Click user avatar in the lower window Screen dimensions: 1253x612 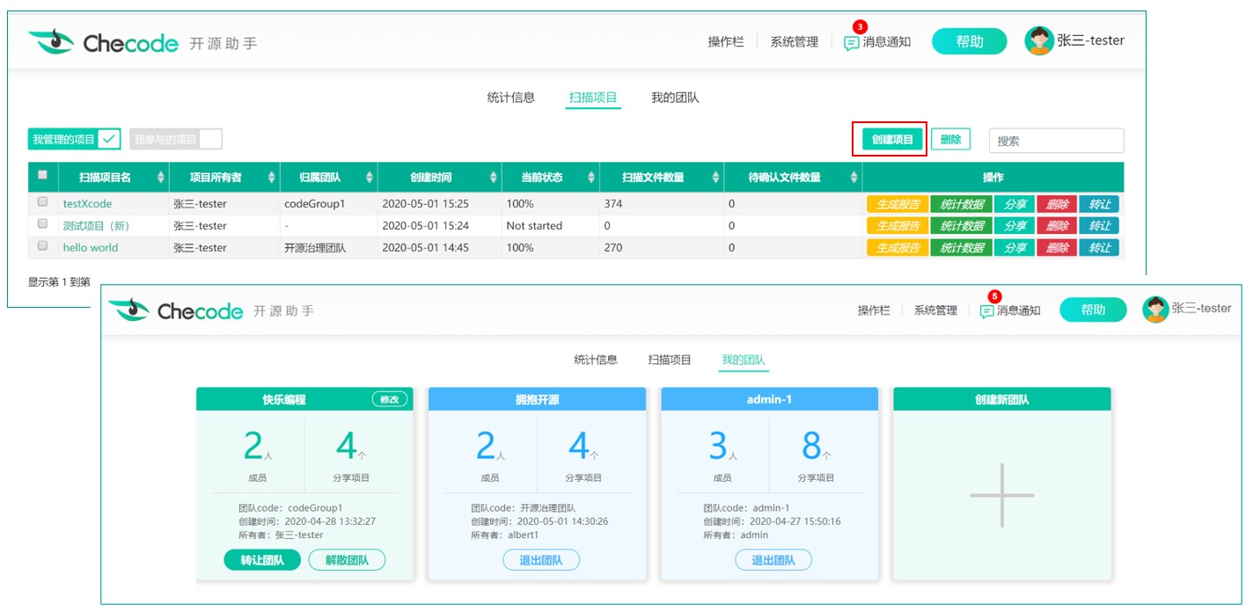tap(1155, 309)
